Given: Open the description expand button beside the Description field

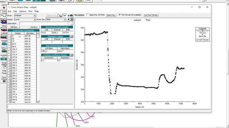Looking at the screenshot, I should pyautogui.click(x=72, y=23).
